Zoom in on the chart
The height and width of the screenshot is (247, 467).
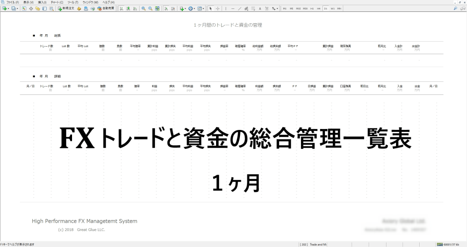[x=144, y=8]
